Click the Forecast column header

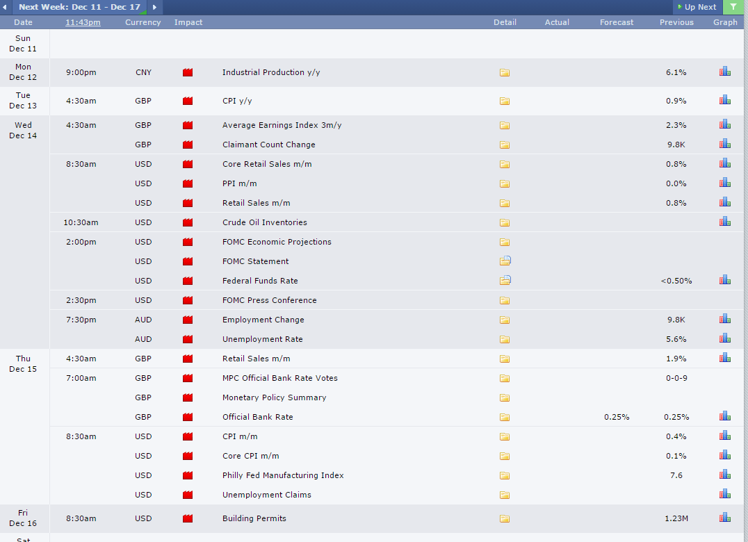(x=617, y=22)
